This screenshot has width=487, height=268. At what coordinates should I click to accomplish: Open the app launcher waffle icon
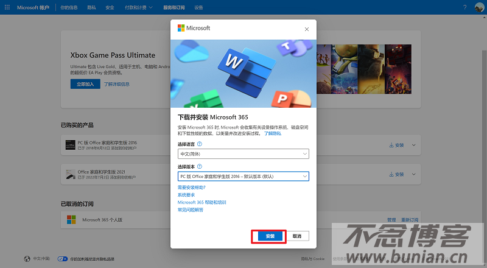[7, 7]
